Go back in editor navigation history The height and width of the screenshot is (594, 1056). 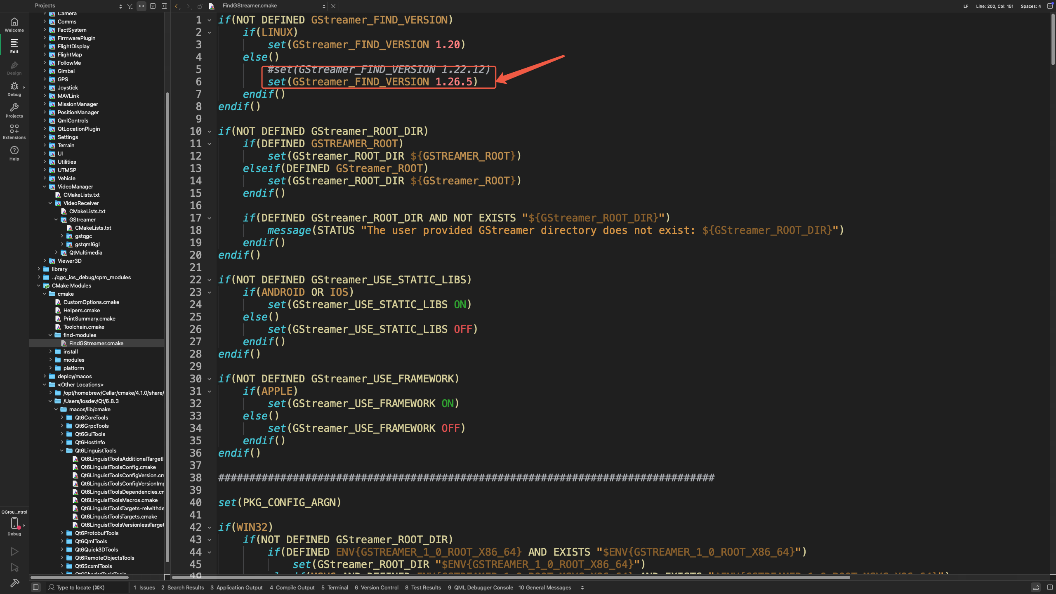pos(177,6)
